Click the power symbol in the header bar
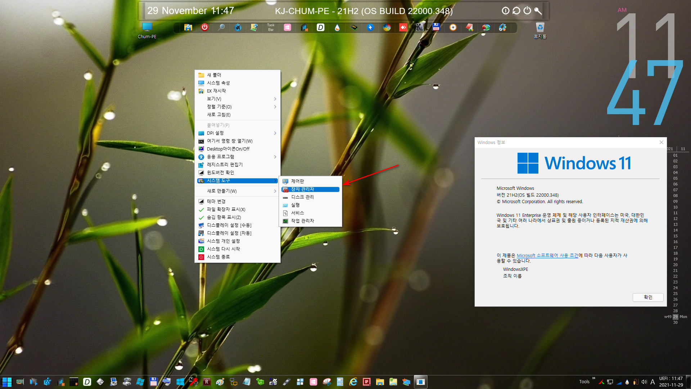The image size is (691, 389). coord(527,10)
